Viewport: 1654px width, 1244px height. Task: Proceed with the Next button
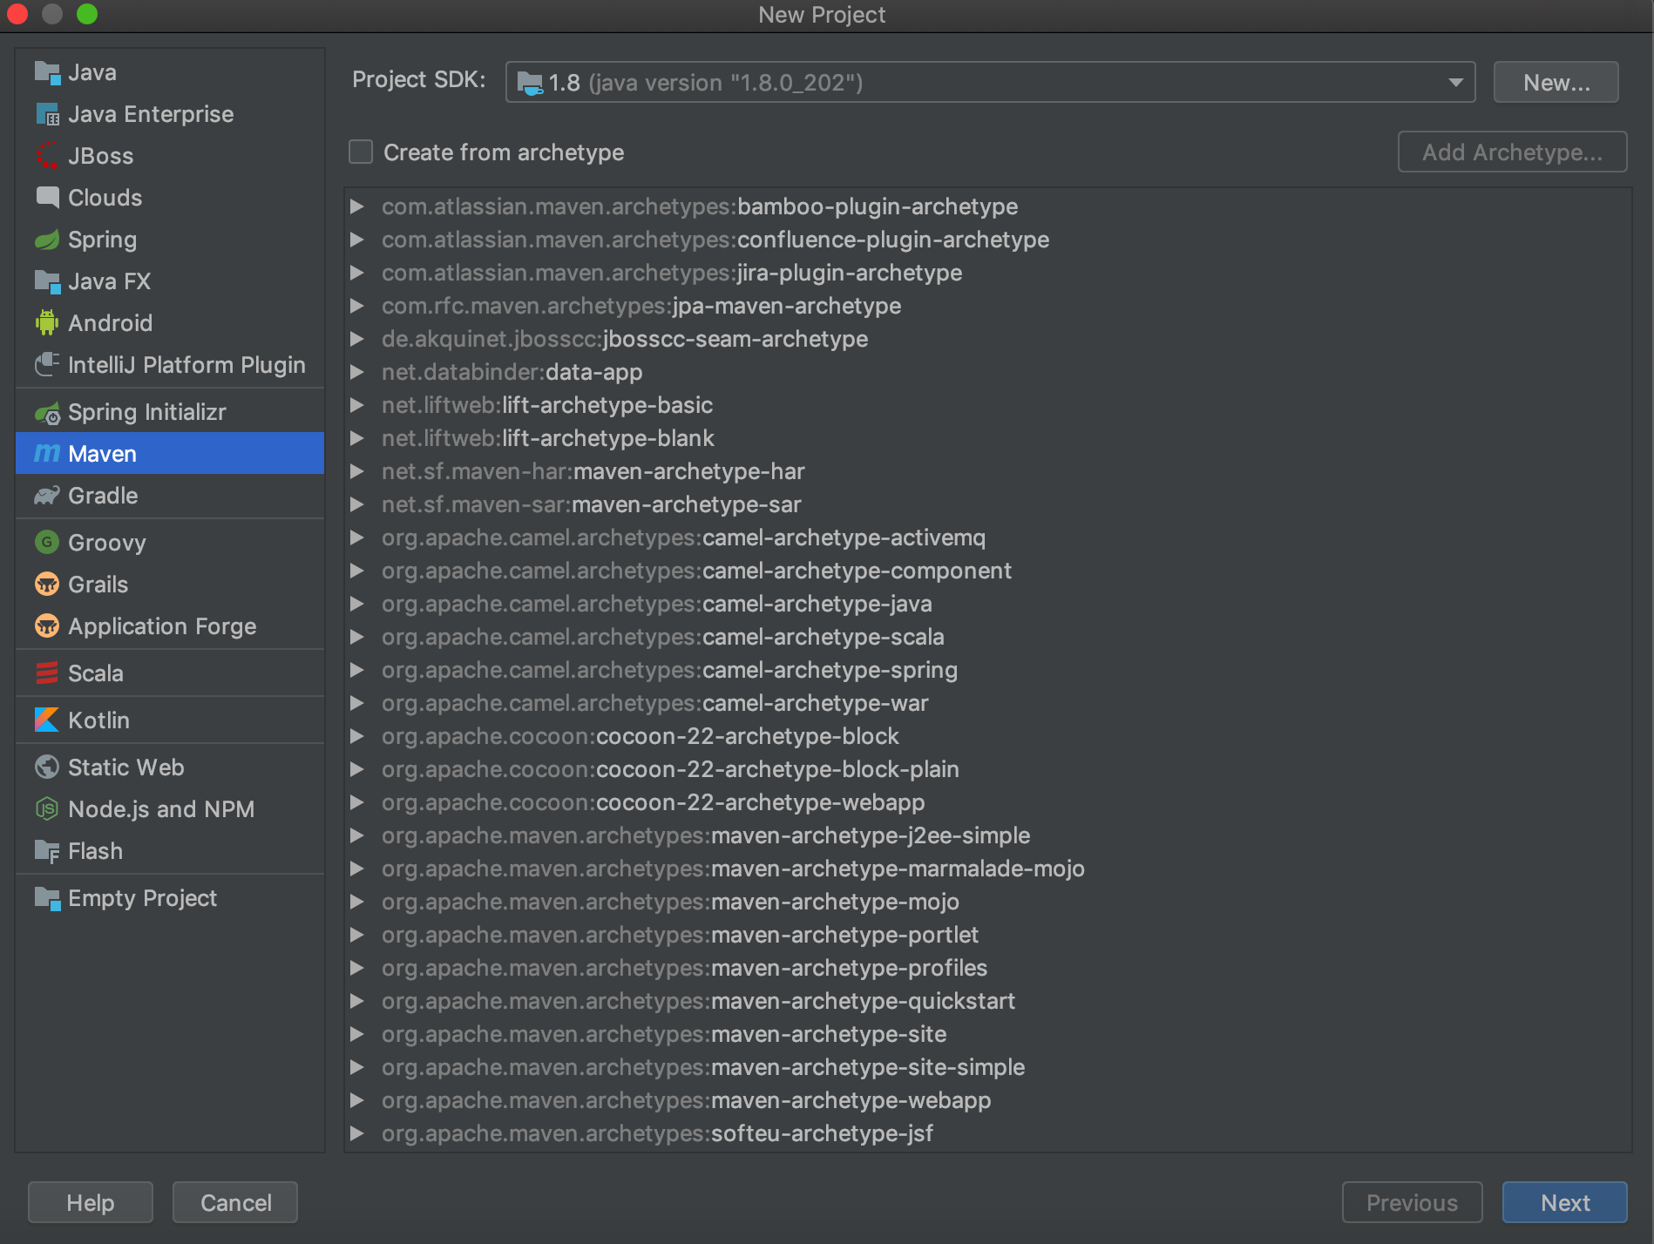click(x=1565, y=1202)
